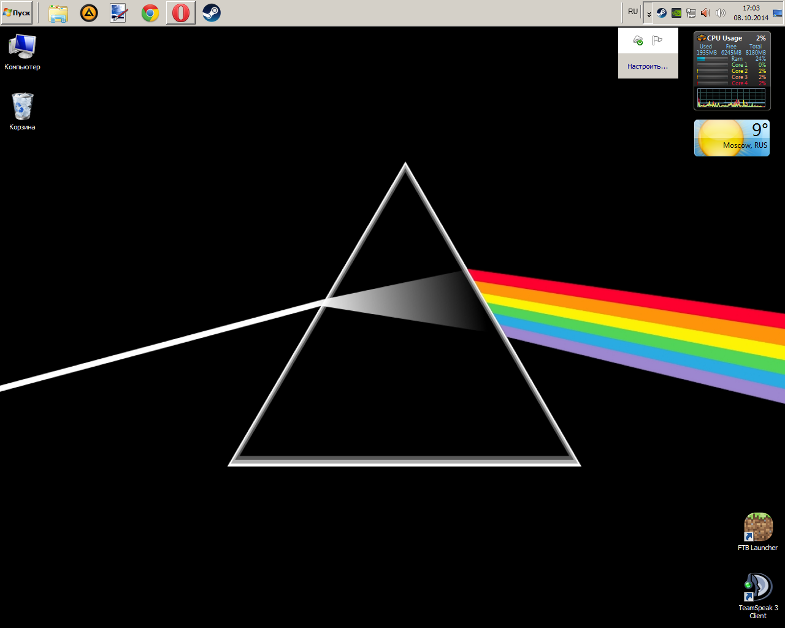
Task: Click the "1935MB" used memory value
Action: (706, 53)
